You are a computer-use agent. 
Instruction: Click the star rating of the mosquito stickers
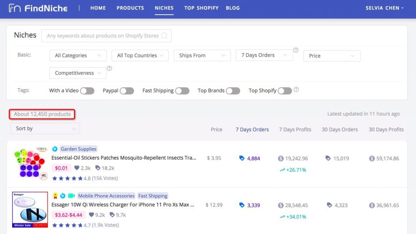point(67,178)
